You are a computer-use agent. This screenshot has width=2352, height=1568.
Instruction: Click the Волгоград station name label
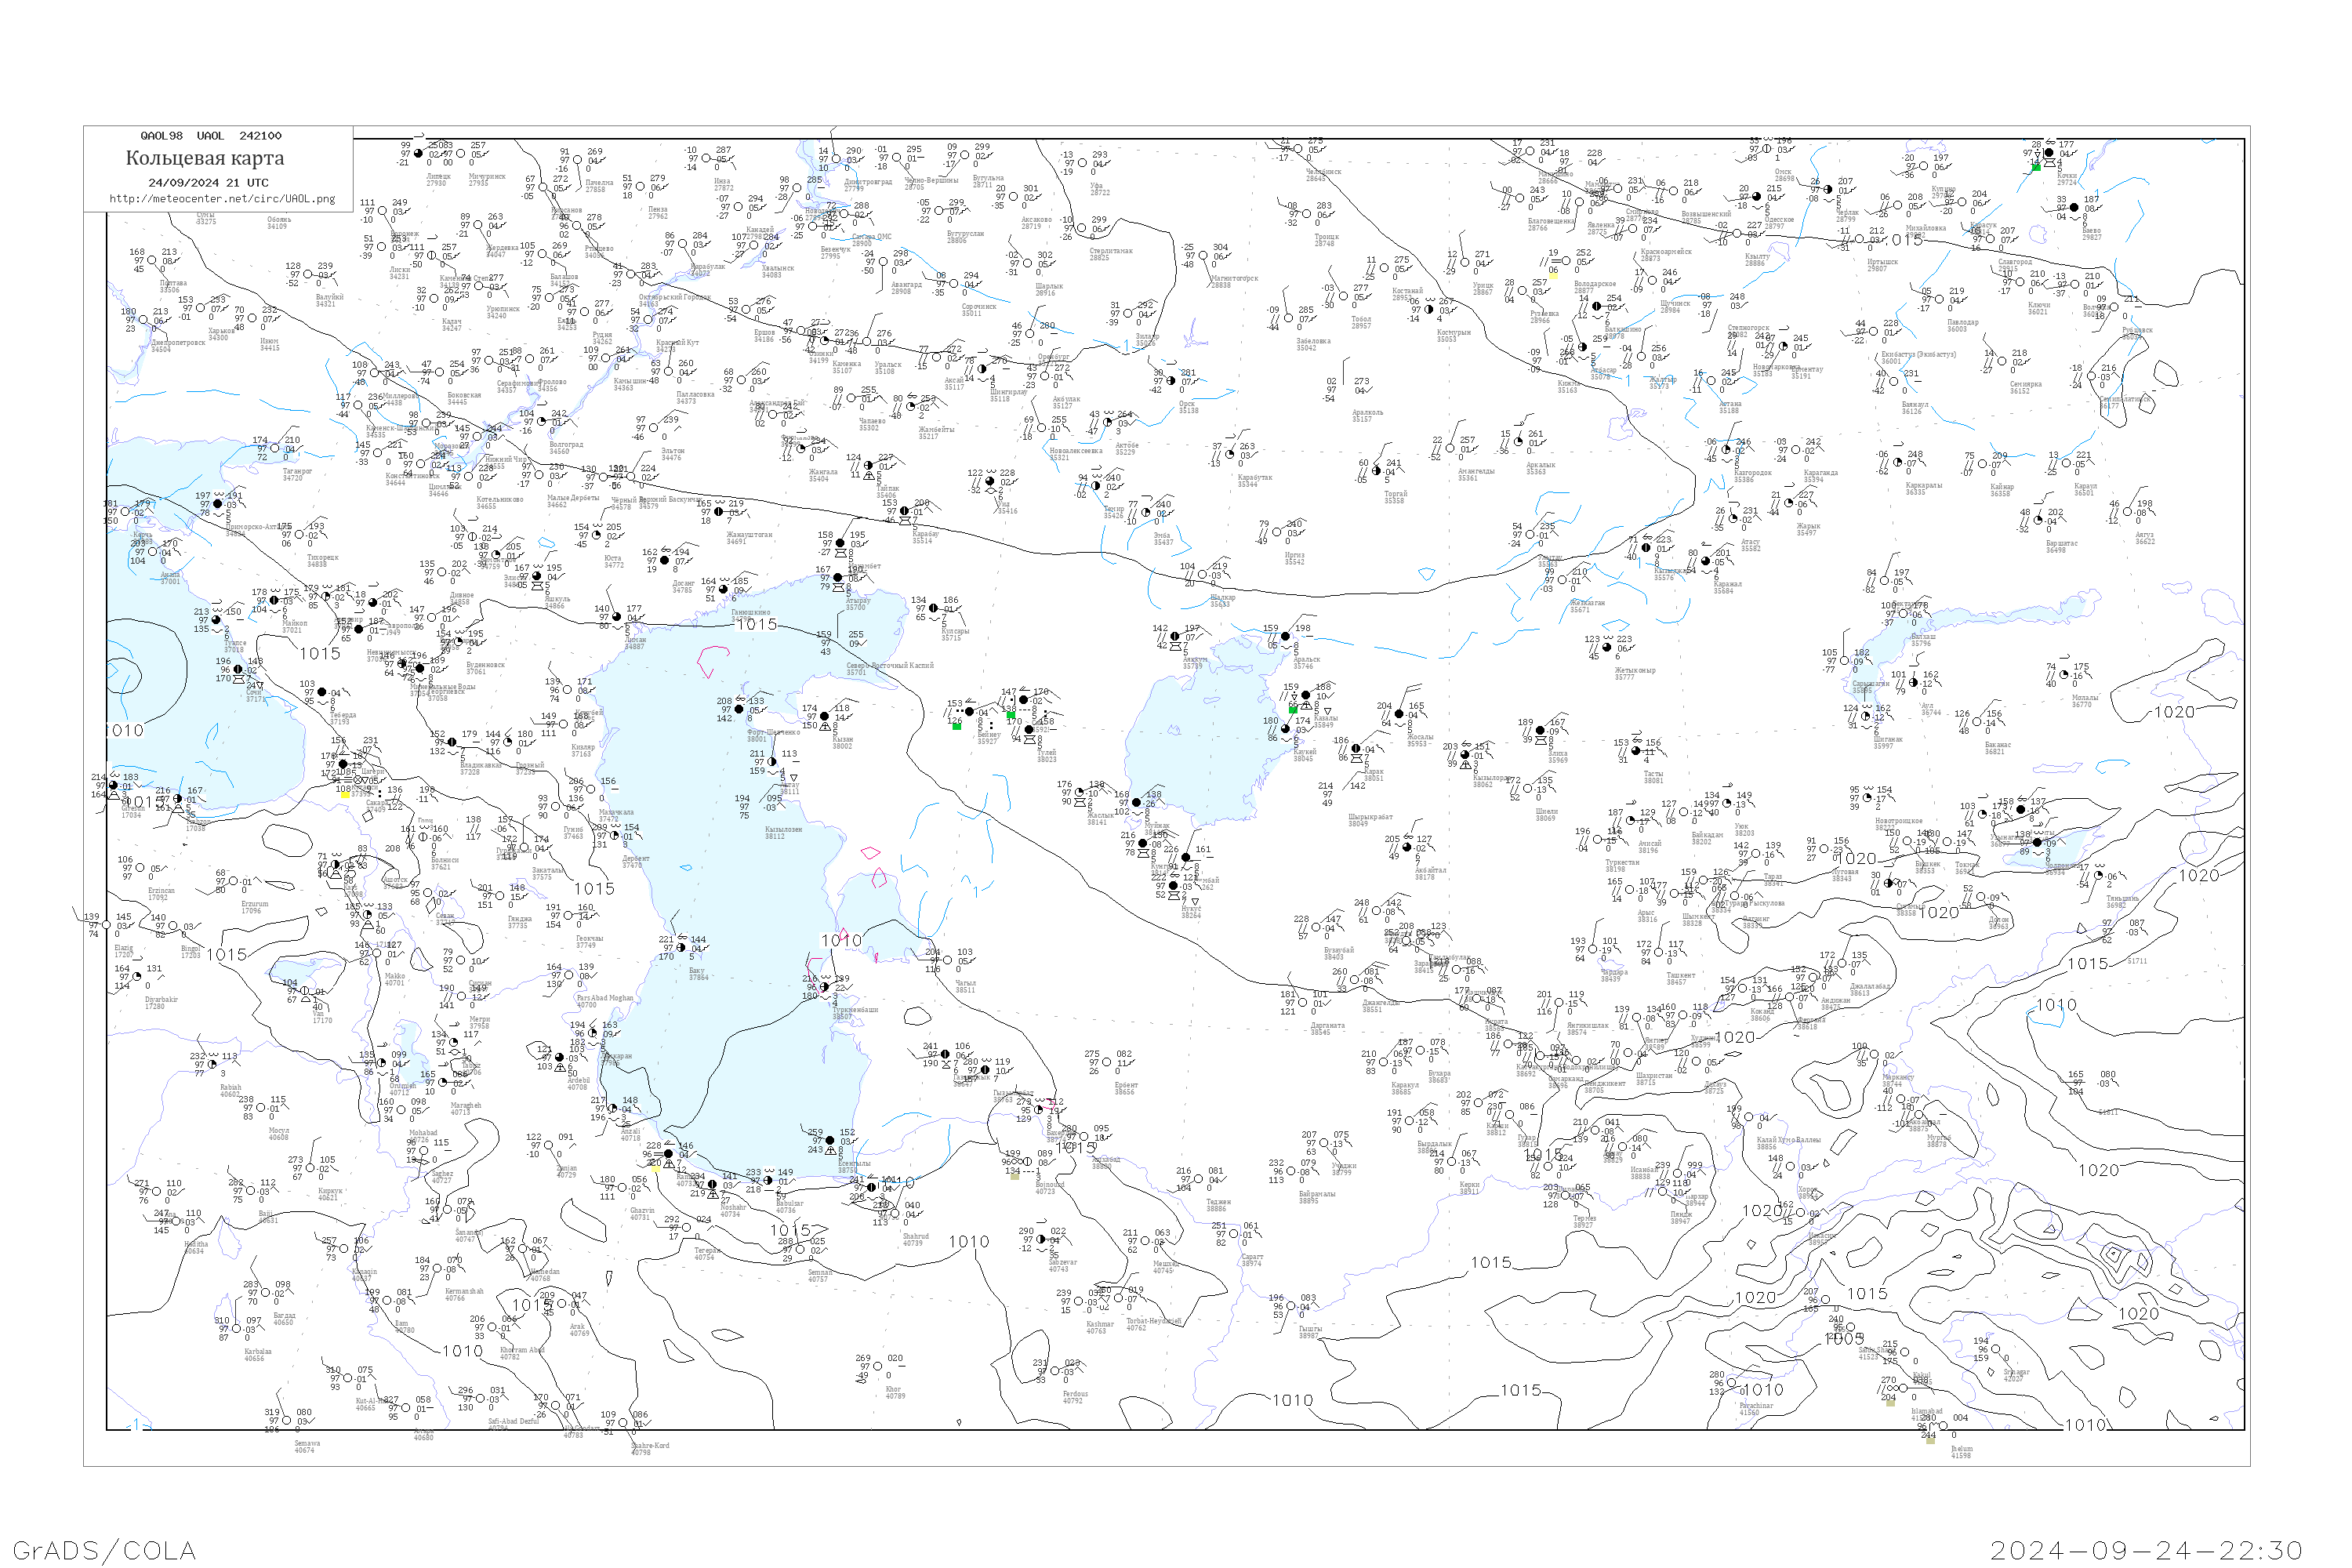[x=566, y=445]
